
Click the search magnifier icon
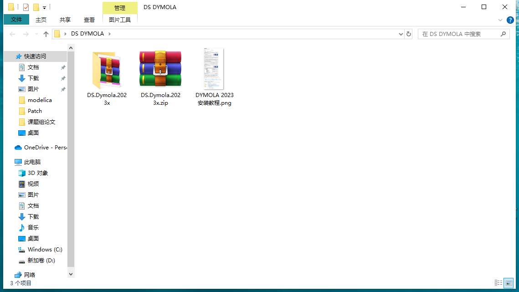tap(503, 34)
